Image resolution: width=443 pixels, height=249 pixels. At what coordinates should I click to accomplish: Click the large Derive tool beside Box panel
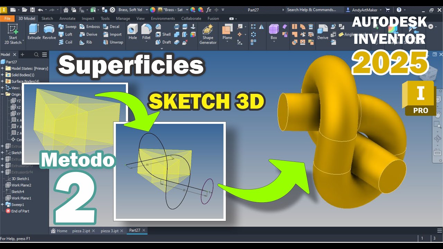[323, 32]
